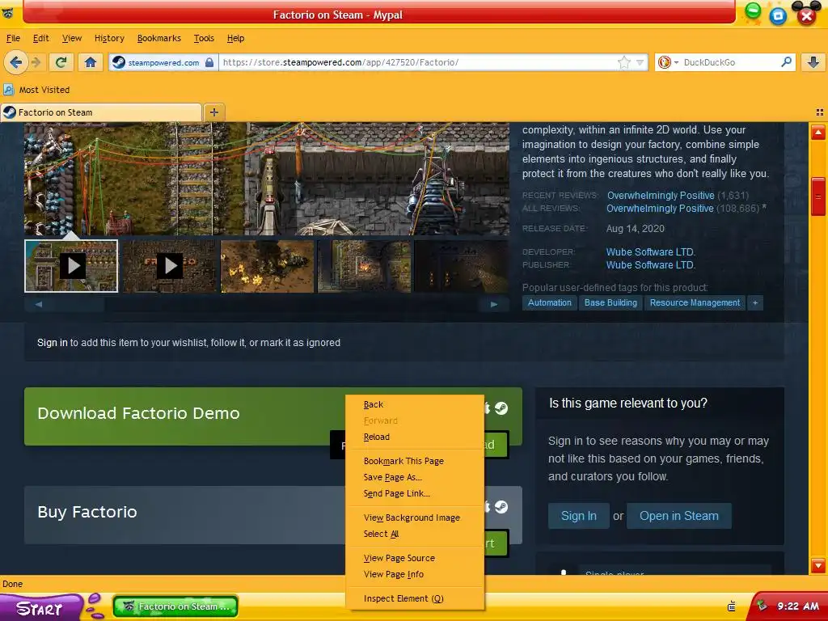Choose Bookmark This Page in context menu
Screen dimensions: 828x621
click(415, 461)
